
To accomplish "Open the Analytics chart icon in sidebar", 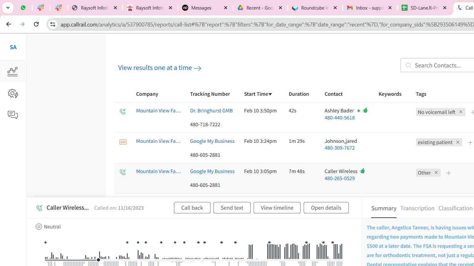I will 13,71.
